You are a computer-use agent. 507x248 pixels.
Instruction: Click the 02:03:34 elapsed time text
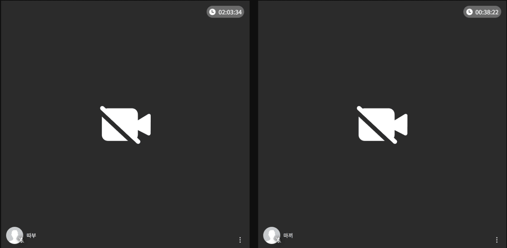coord(230,12)
